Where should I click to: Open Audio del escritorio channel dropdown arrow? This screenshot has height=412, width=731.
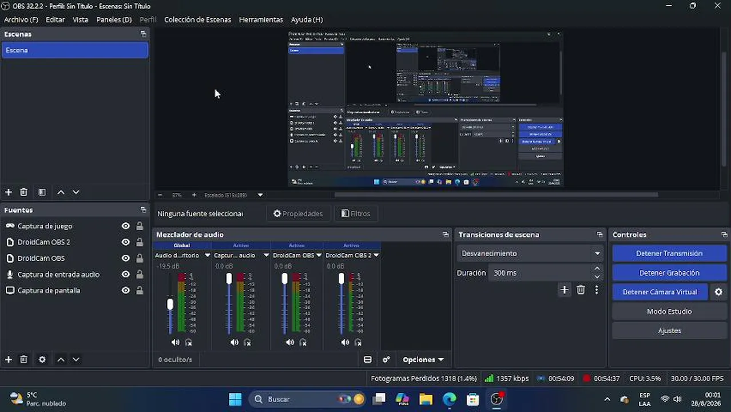pyautogui.click(x=207, y=255)
